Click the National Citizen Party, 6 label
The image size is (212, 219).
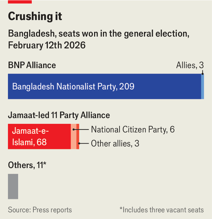click(x=133, y=130)
